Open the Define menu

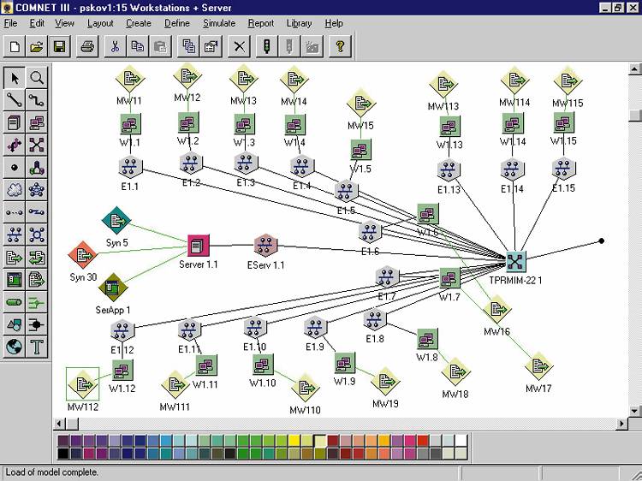click(x=177, y=23)
